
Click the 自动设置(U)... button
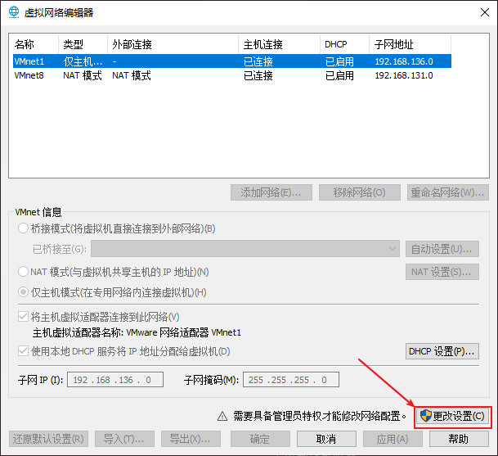(442, 249)
